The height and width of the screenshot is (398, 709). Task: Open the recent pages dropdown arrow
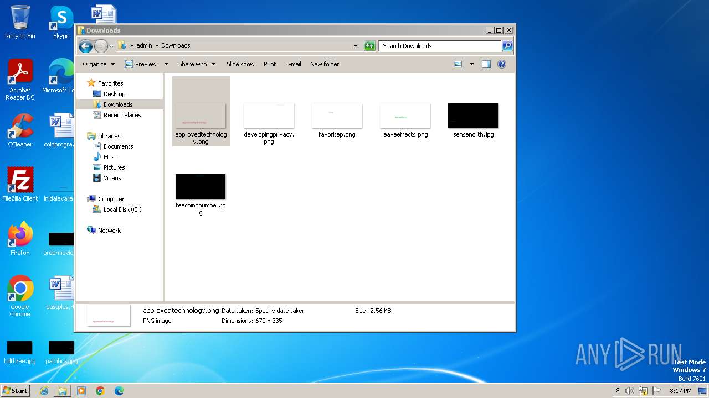(x=111, y=46)
